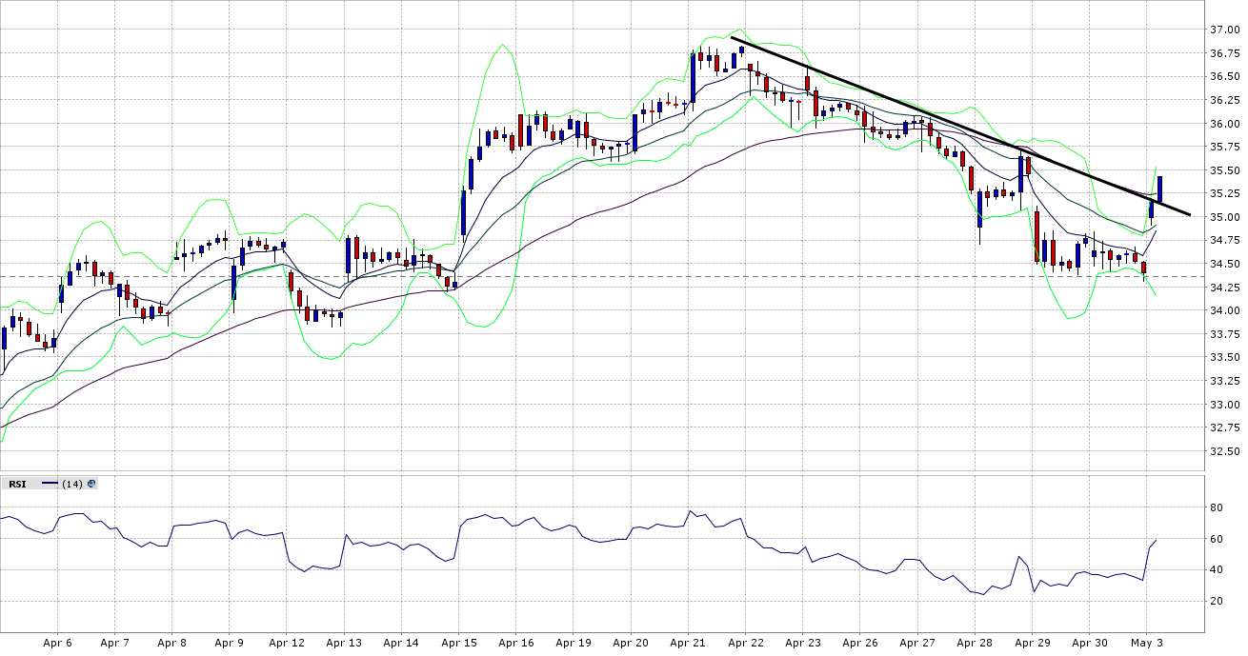
Task: Click the Apr 27 date label
Action: point(916,643)
